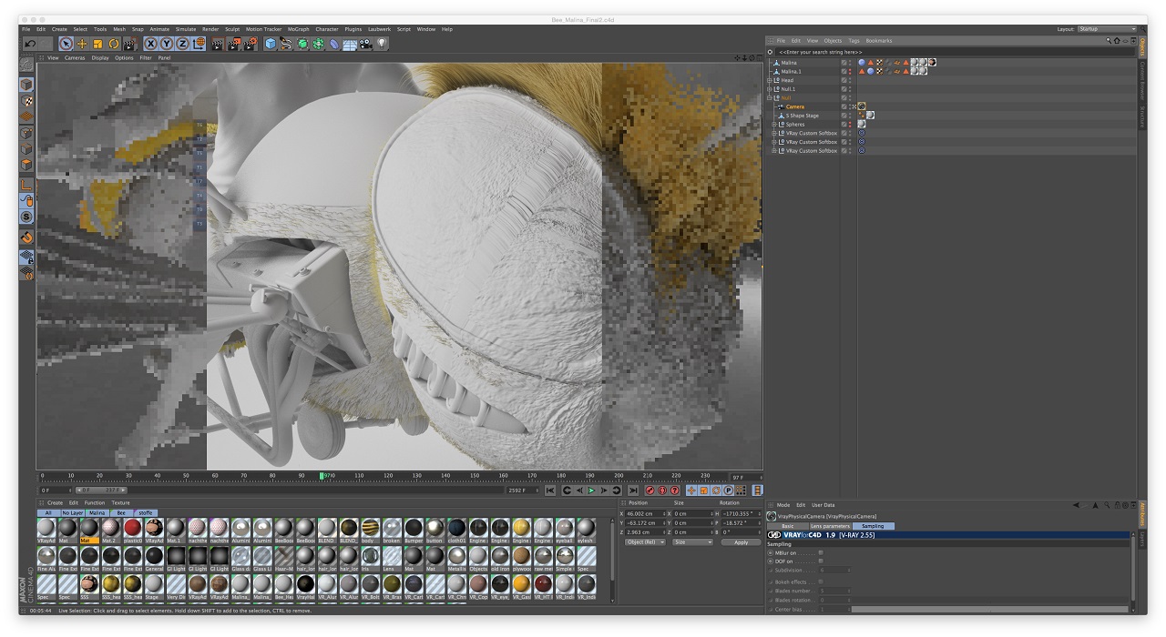Viewport: 1166px width, 637px height.
Task: Toggle the X-axis lock icon
Action: click(151, 44)
